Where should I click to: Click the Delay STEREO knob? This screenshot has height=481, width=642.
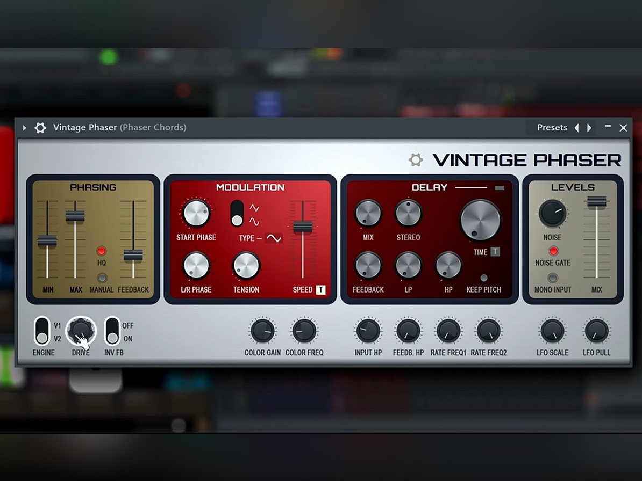[408, 213]
